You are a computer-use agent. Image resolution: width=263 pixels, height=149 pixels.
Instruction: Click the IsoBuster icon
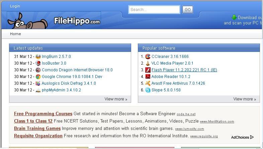point(38,63)
